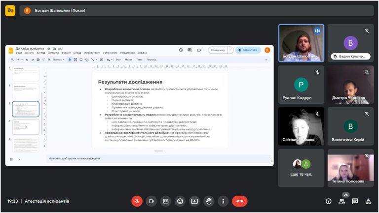
Task: Open the Розширення menu
Action: click(x=127, y=53)
